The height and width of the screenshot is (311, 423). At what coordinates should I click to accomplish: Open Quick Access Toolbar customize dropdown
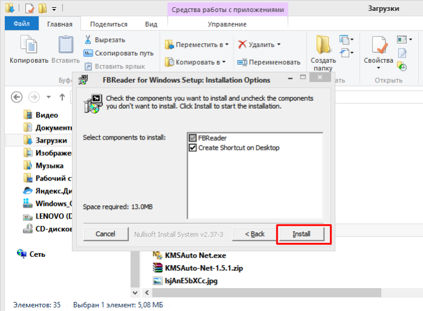coord(54,9)
